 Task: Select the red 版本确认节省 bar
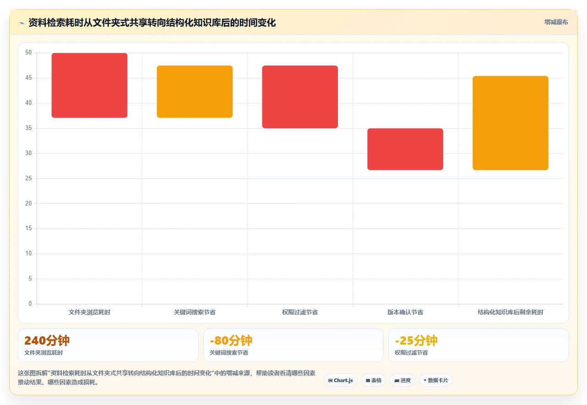pyautogui.click(x=405, y=149)
